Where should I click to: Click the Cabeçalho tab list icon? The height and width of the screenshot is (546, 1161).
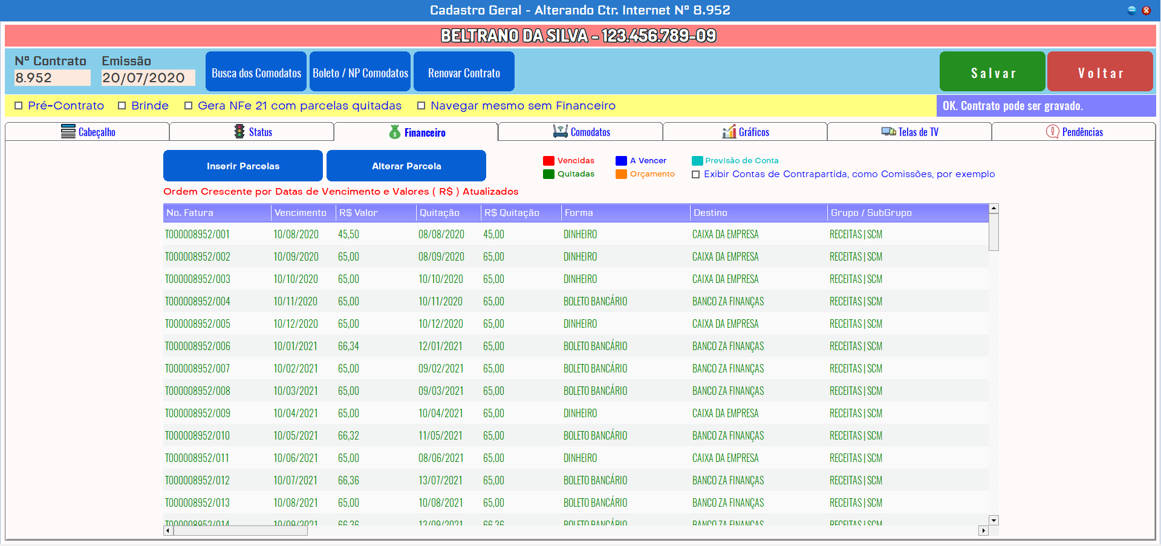pos(68,132)
